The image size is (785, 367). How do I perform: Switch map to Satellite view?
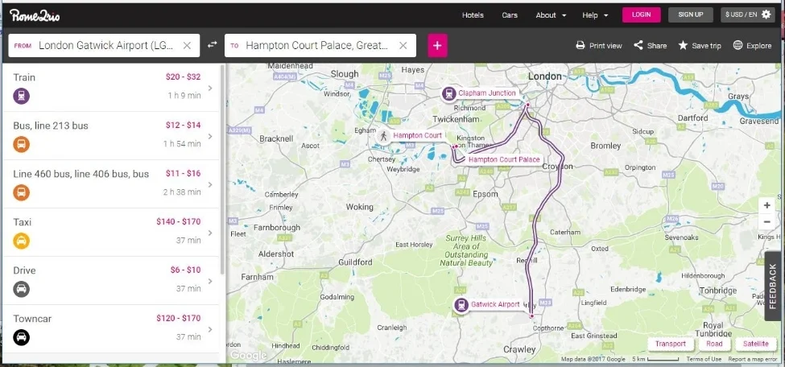pos(755,344)
